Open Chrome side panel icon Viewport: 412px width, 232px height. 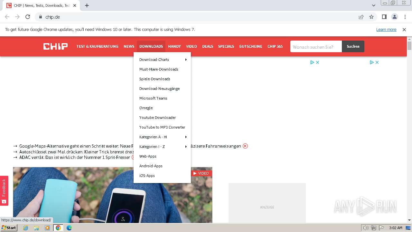(384, 17)
